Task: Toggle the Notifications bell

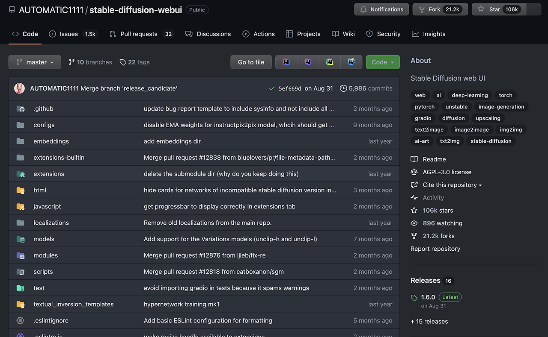Action: (381, 9)
